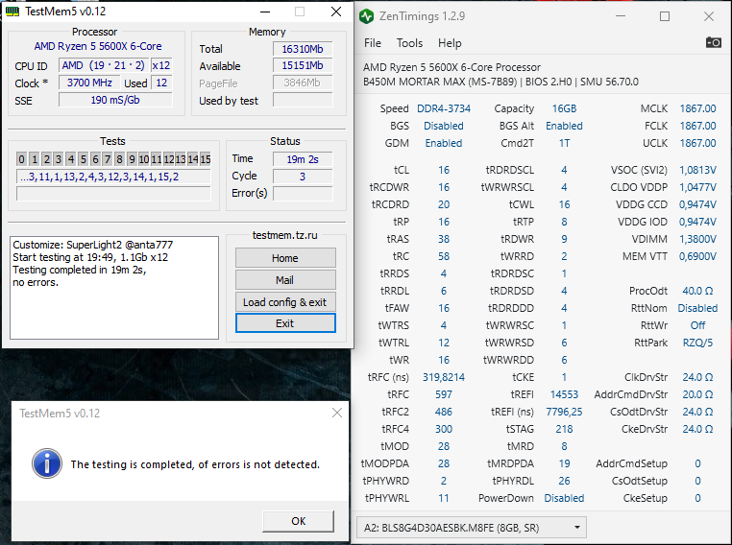Click the log text 'Customize: SuperLight2 @anta777'
The image size is (732, 545).
(92, 245)
